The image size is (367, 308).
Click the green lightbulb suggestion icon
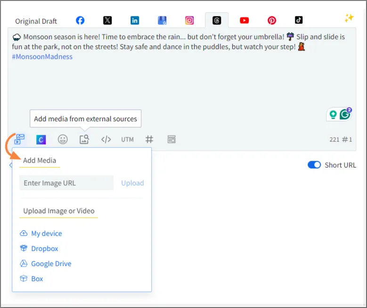333,115
